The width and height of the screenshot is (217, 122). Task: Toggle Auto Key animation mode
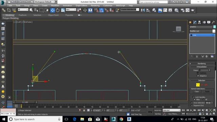pos(158,110)
